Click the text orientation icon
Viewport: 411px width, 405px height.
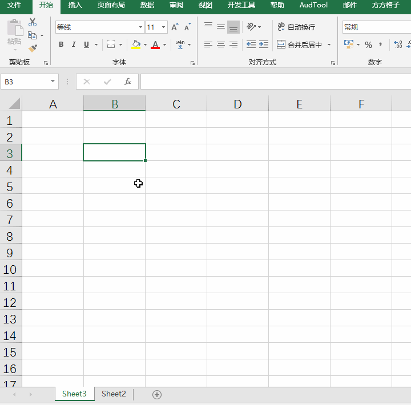point(251,27)
